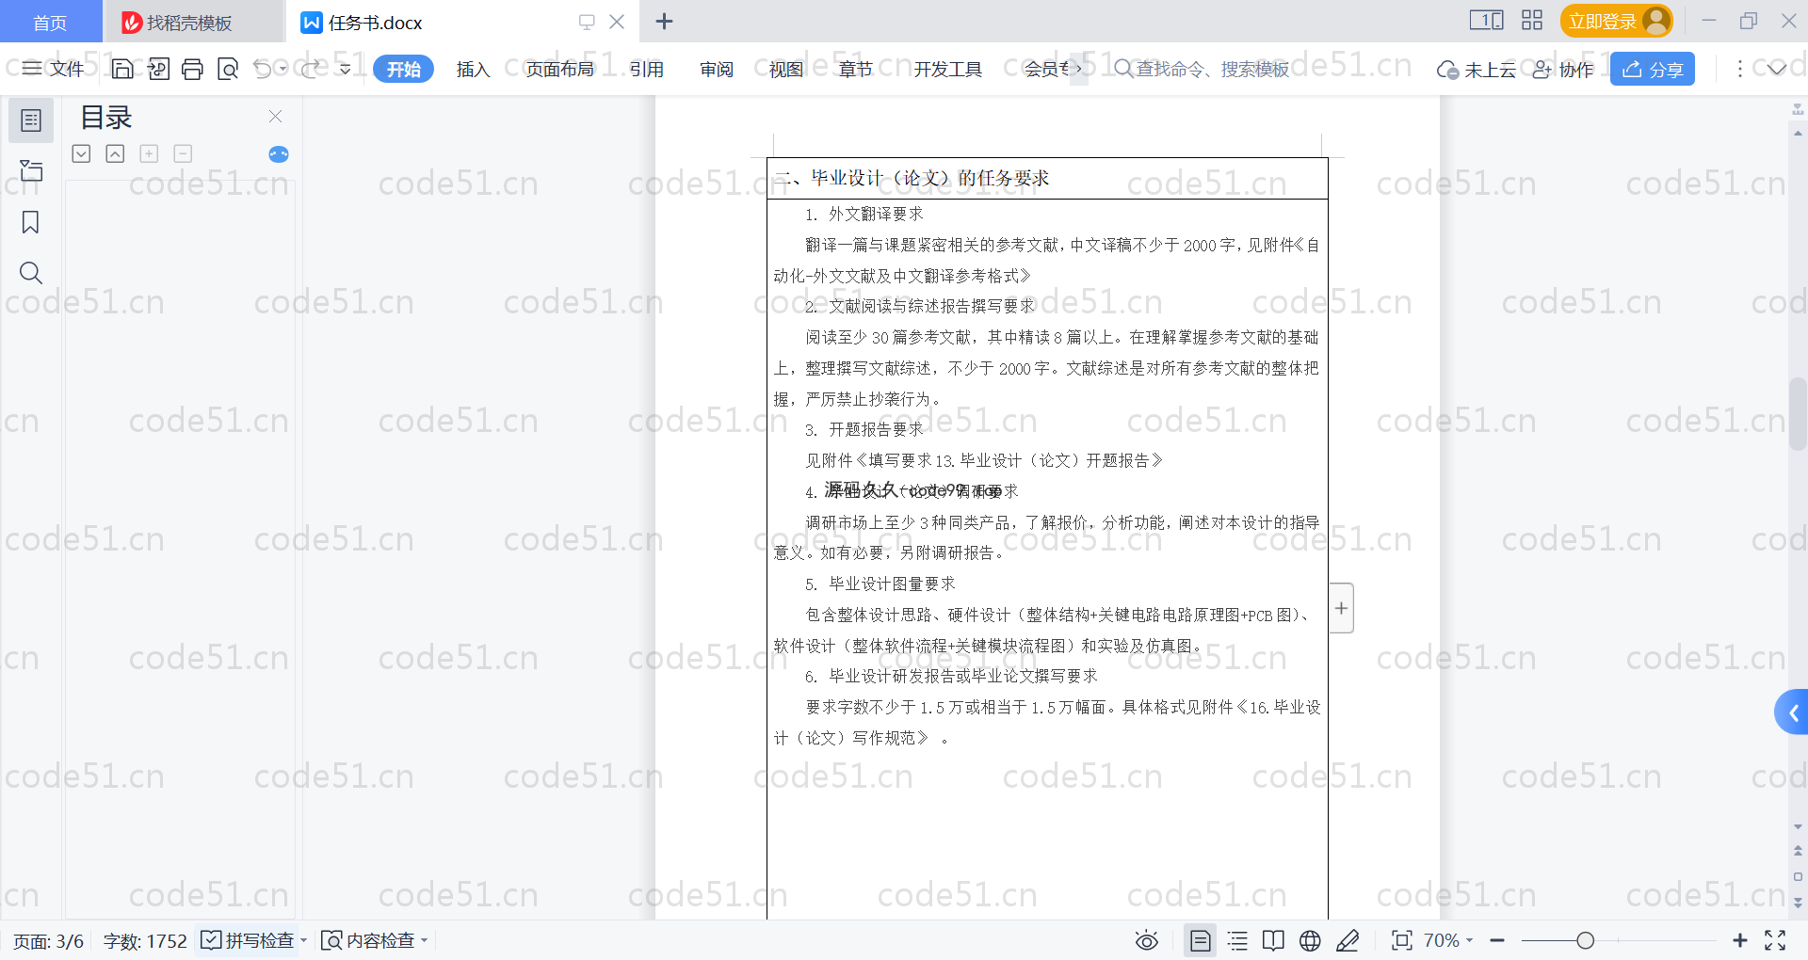This screenshot has width=1808, height=960.
Task: Click the 分享 share button
Action: tap(1652, 69)
